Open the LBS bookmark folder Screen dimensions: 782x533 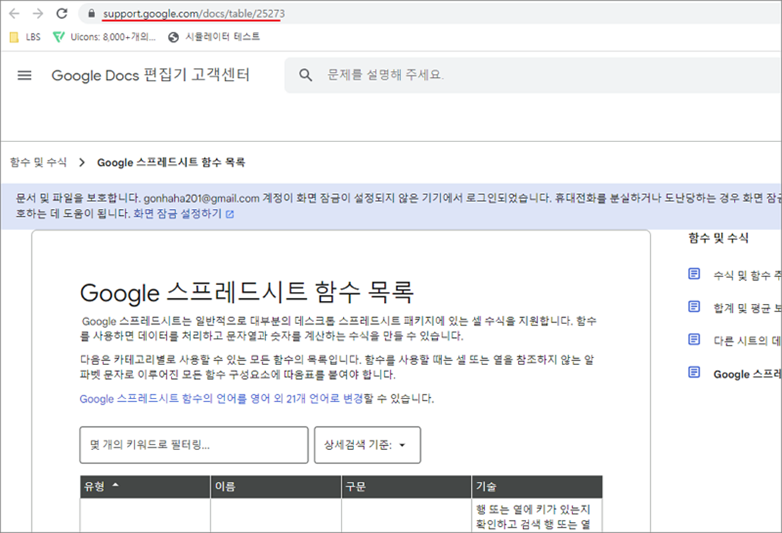click(x=25, y=37)
